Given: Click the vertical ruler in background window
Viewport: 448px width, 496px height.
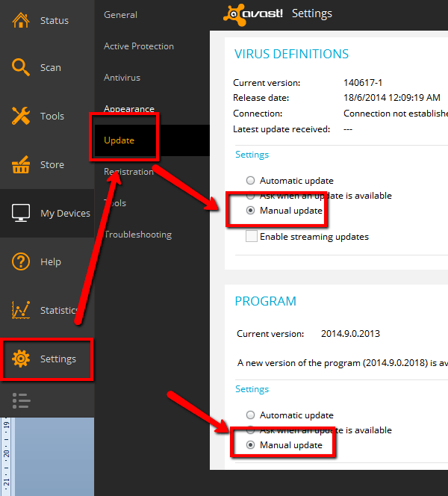Looking at the screenshot, I should pos(6,456).
